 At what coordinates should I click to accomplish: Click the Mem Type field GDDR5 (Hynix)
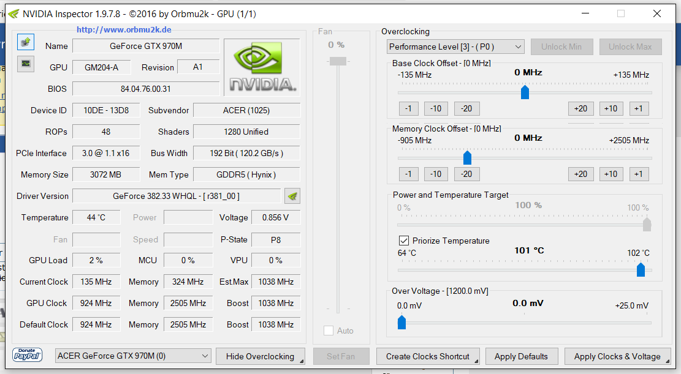pyautogui.click(x=246, y=175)
